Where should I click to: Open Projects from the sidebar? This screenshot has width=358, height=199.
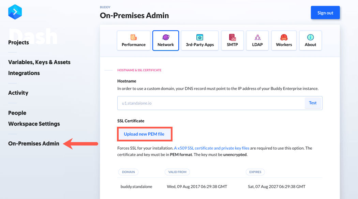19,42
